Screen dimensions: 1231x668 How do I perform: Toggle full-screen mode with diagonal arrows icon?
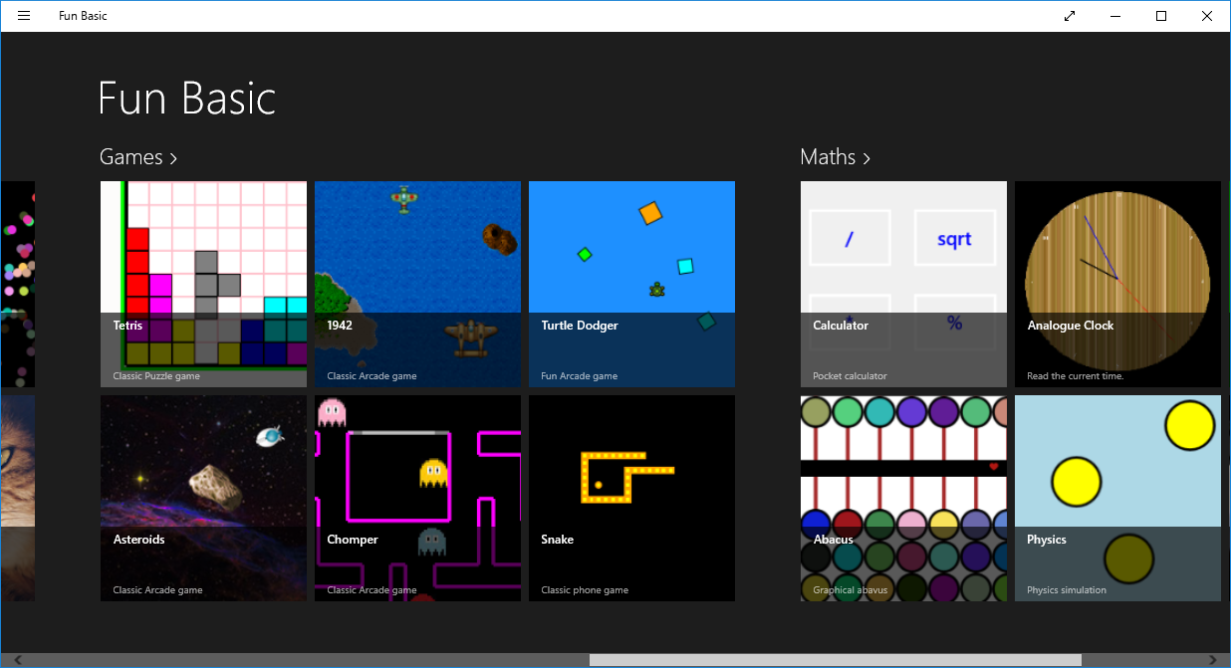1070,16
